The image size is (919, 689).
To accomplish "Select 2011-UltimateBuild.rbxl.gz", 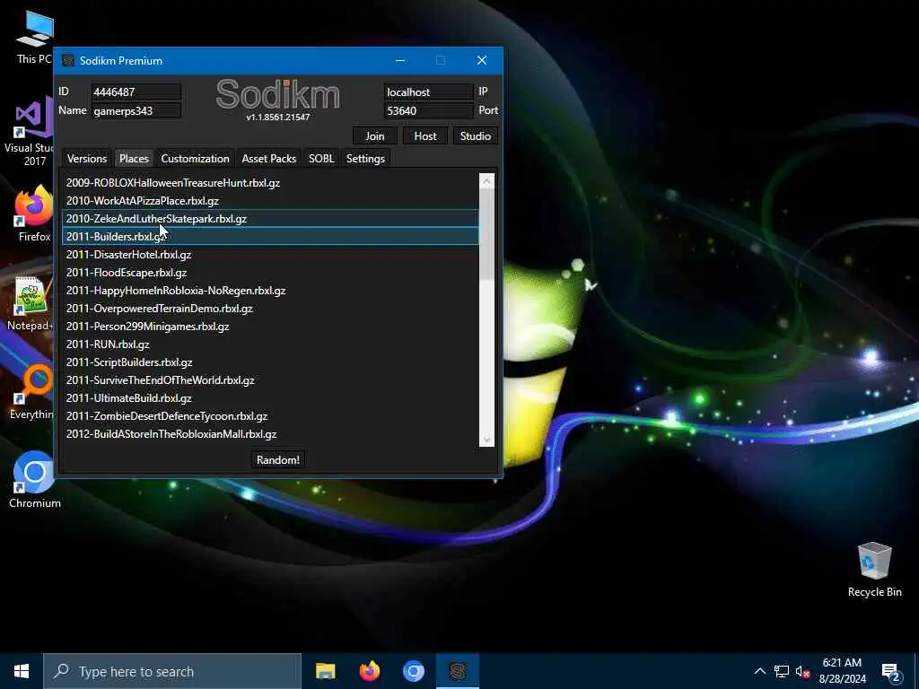I will click(270, 398).
